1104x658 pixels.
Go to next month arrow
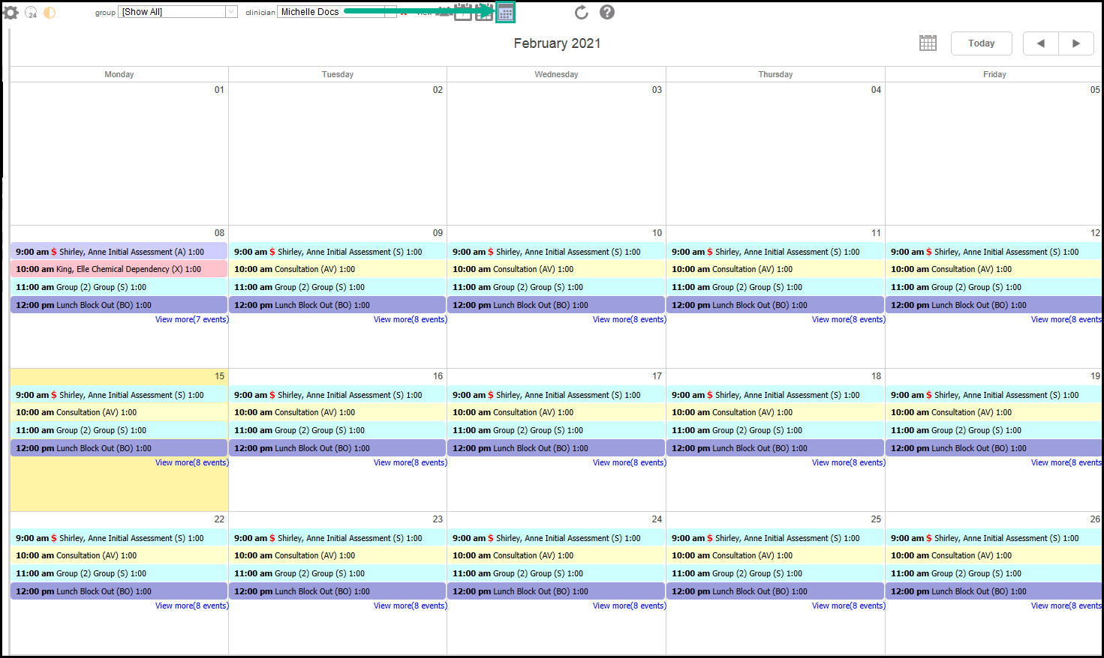point(1076,43)
